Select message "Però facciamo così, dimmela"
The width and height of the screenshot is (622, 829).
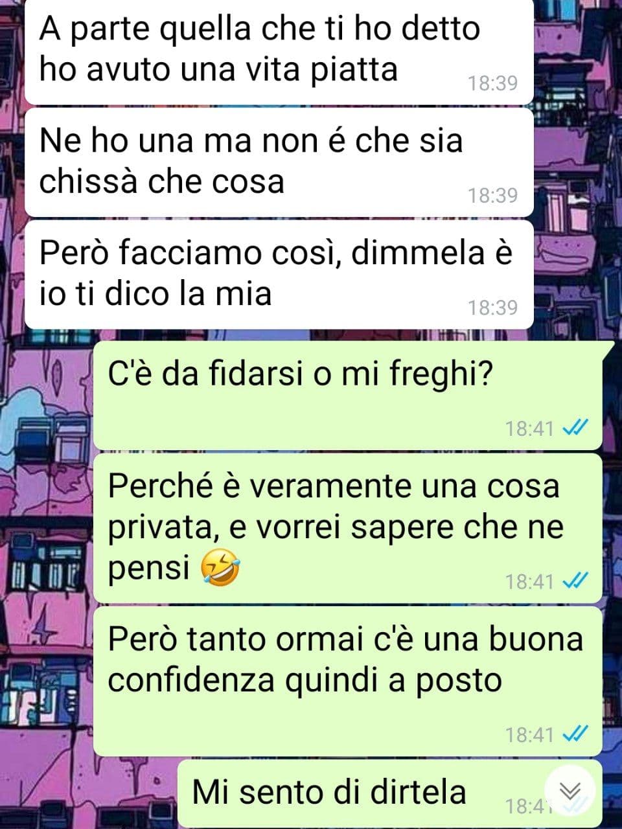click(x=279, y=274)
